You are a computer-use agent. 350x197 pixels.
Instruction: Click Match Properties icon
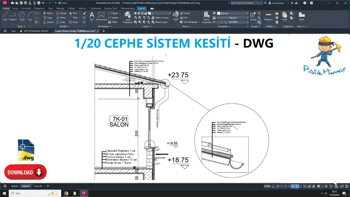[207, 18]
